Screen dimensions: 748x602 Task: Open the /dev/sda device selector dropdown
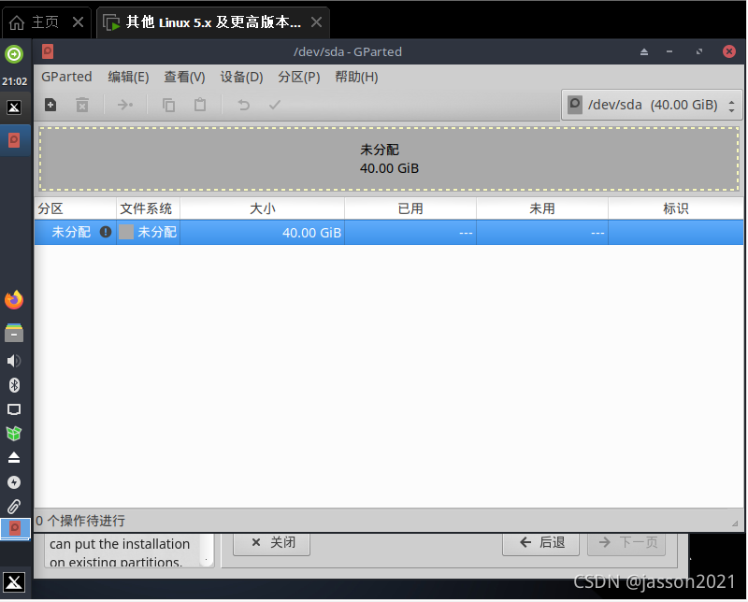[652, 105]
